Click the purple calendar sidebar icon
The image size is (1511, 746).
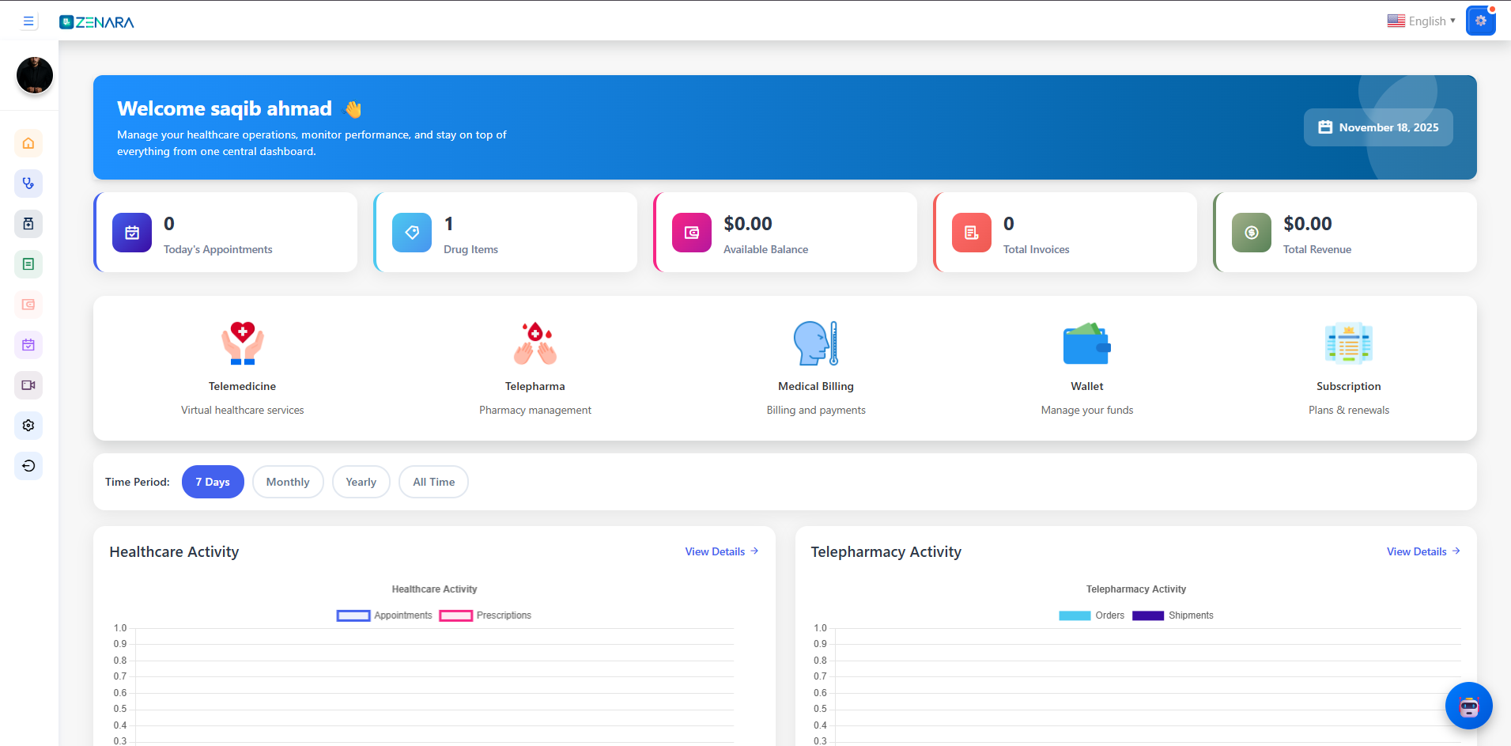point(28,345)
